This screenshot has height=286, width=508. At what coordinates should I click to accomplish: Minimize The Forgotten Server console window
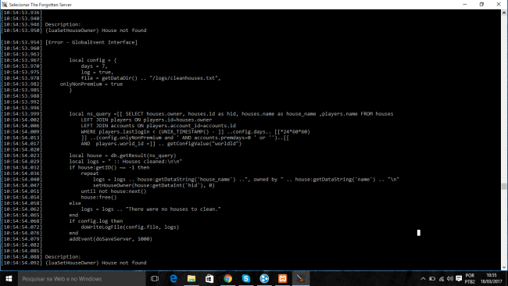(465, 5)
